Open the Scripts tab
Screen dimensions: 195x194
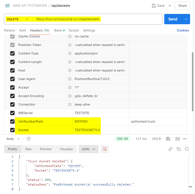[x=74, y=30]
